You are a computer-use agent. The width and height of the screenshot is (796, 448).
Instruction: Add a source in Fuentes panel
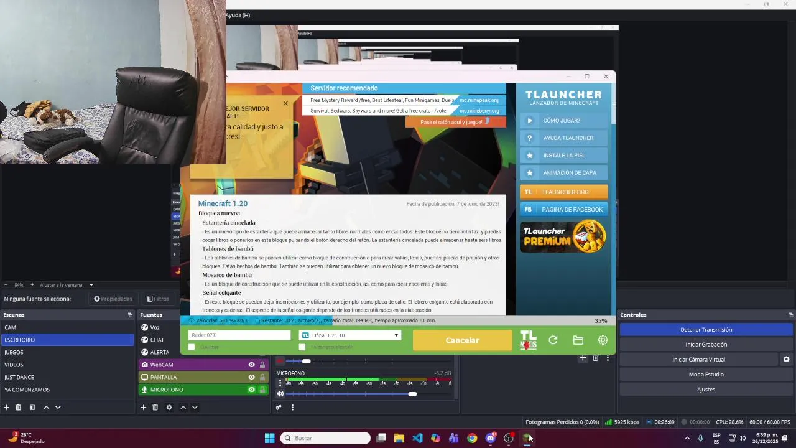(x=143, y=408)
